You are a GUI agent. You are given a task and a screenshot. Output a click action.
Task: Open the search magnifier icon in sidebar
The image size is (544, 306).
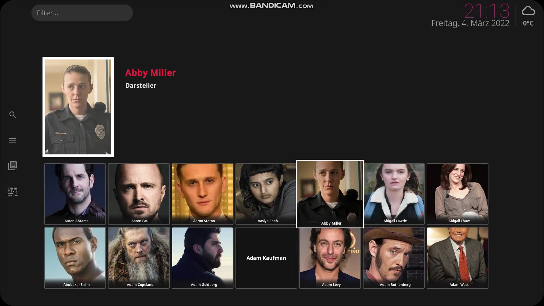point(12,115)
